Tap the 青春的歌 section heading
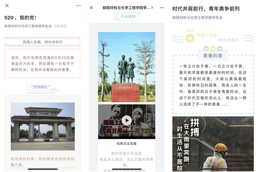The image size is (258, 172). coord(213,56)
